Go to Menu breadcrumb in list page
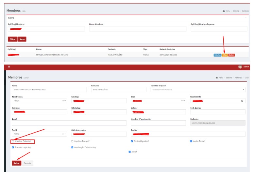Screen dimensions: 255x177 (227, 11)
